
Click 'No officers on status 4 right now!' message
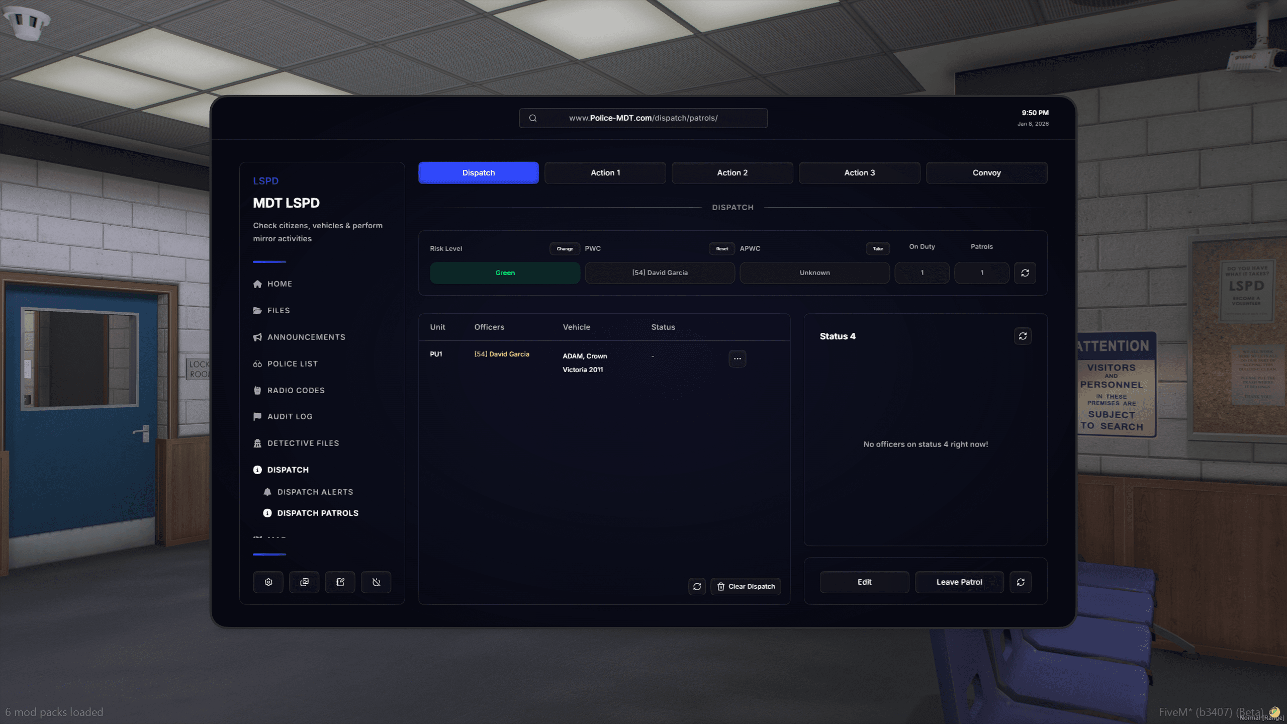pos(926,444)
